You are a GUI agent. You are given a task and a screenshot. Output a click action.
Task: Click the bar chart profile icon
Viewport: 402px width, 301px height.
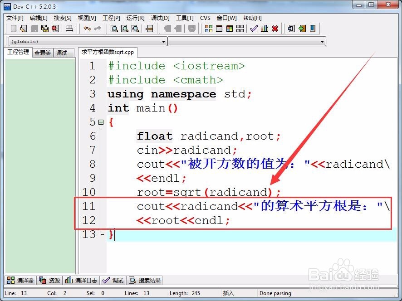tap(265, 29)
